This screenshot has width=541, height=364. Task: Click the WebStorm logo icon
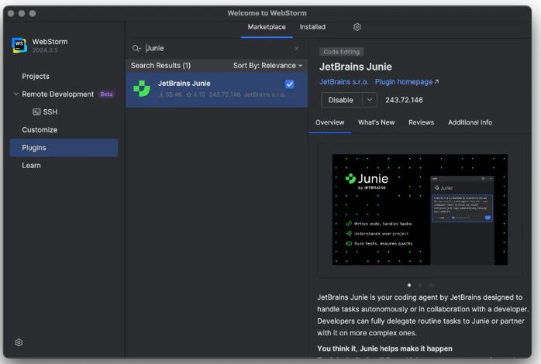19,45
